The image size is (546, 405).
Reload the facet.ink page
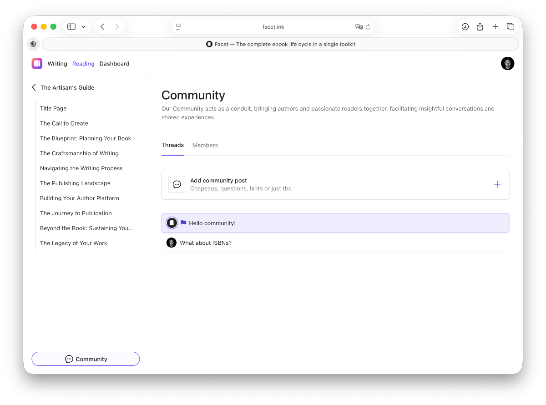[x=368, y=27]
